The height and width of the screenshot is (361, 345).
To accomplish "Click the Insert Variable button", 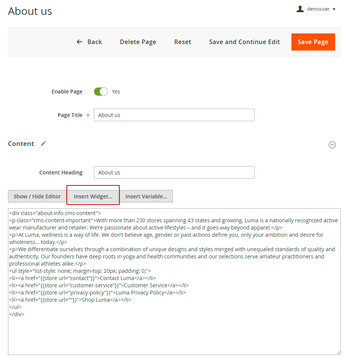I will click(x=146, y=196).
